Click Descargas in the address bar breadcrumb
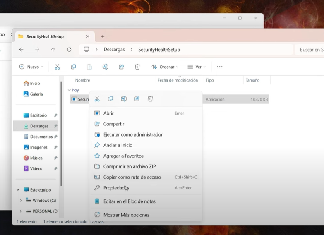 114,50
